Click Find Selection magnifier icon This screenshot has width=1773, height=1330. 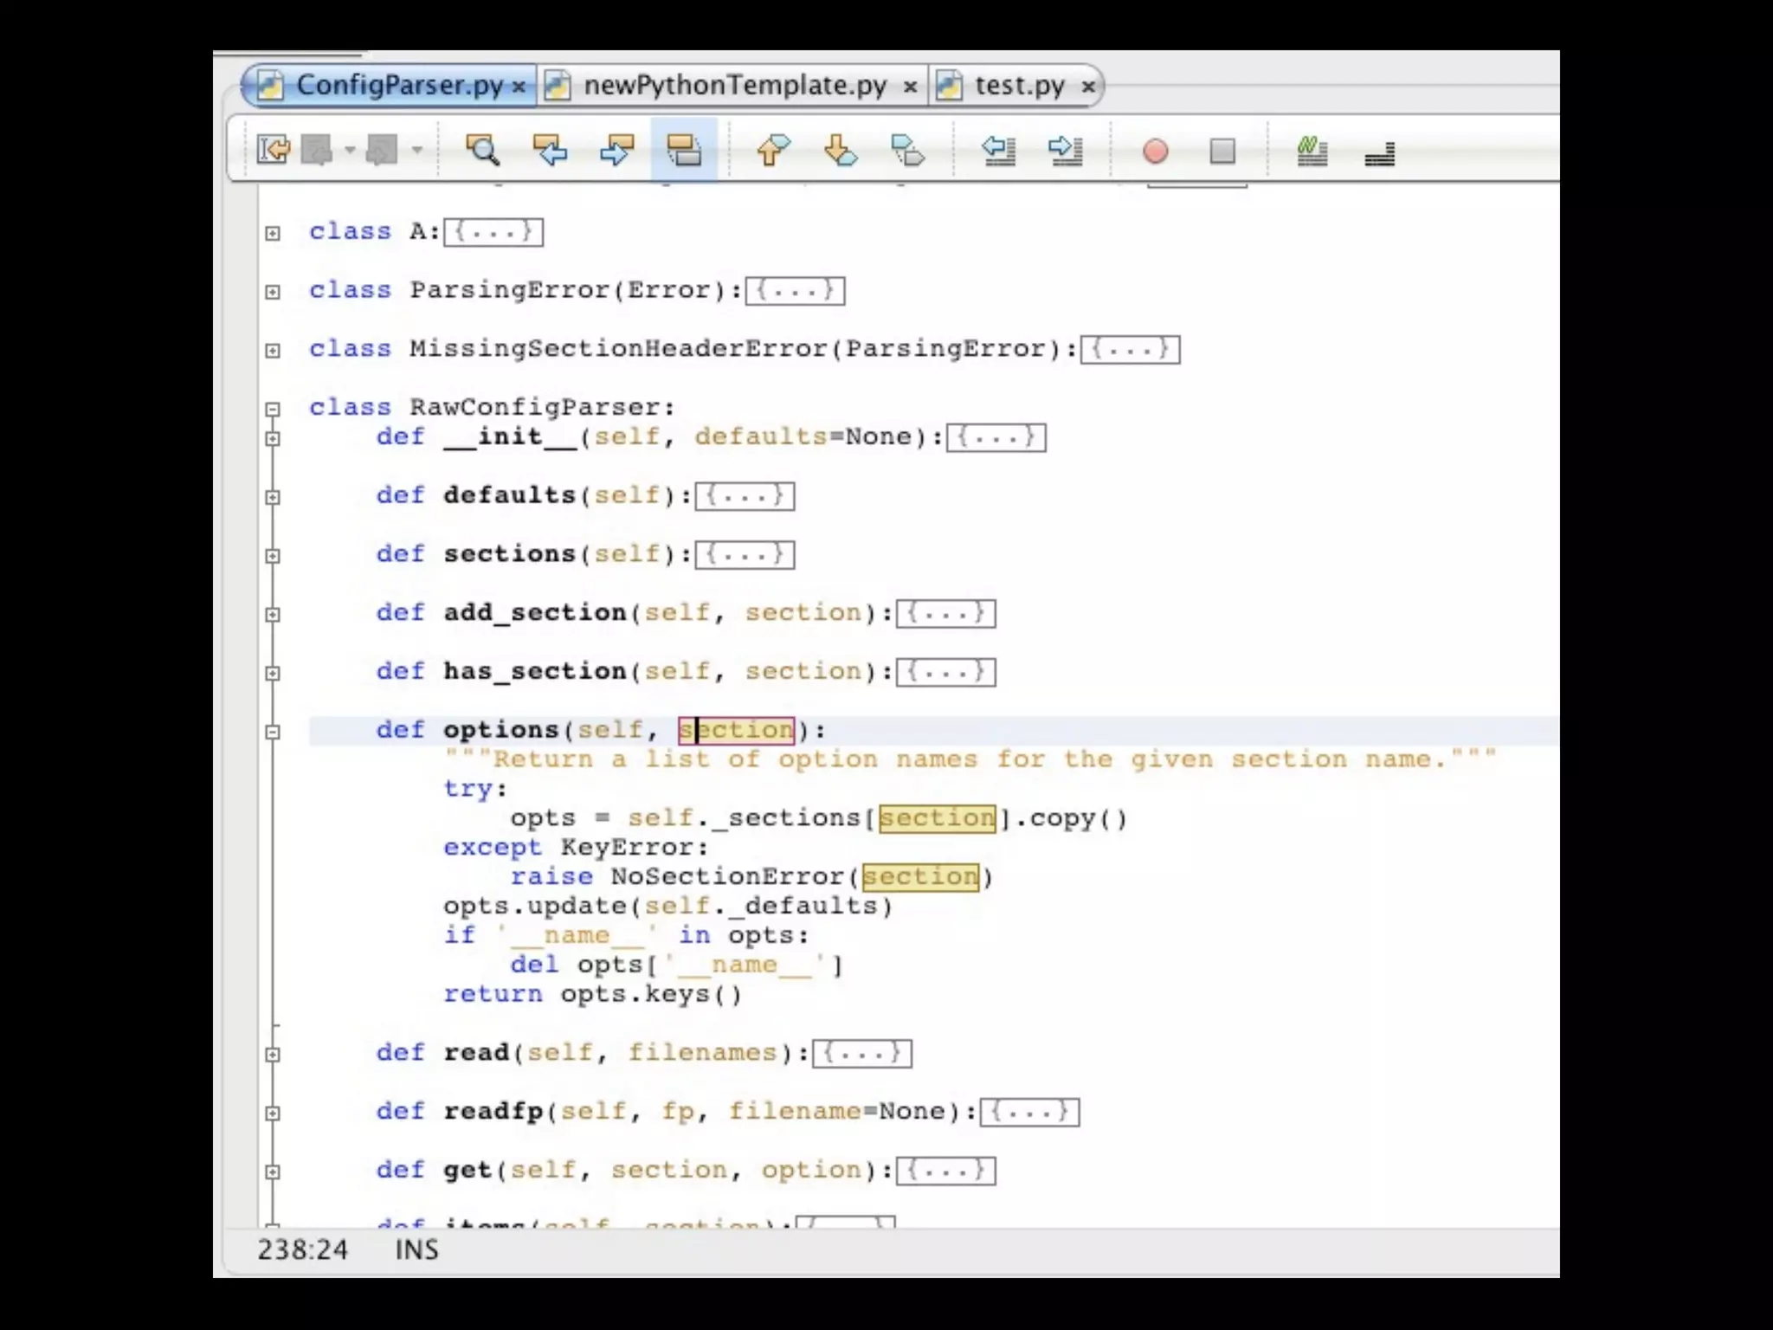(482, 151)
